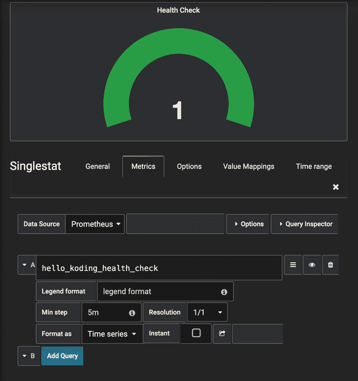Select the Metrics tab
This screenshot has height=381, width=358.
coord(143,167)
